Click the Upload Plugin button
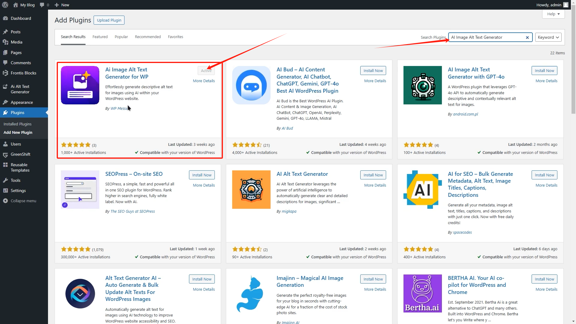576x324 pixels. coord(109,20)
